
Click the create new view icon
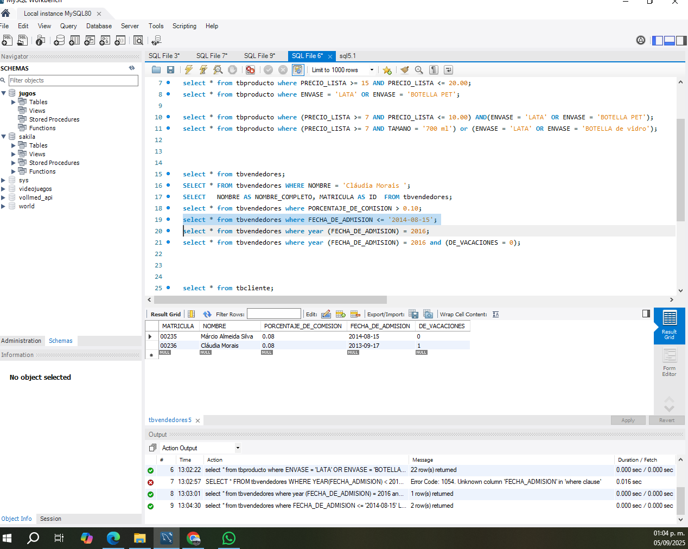[90, 40]
